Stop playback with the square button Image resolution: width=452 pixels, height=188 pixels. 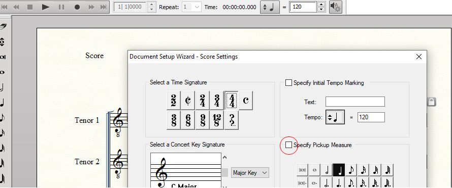[x=30, y=7]
